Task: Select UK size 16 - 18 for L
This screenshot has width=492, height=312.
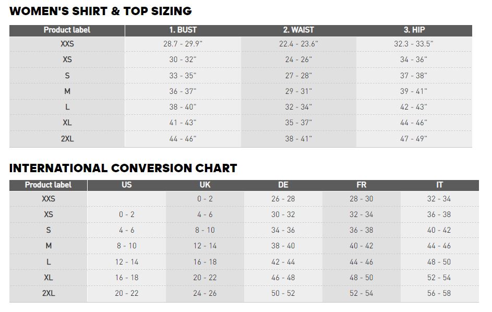Action: [205, 262]
